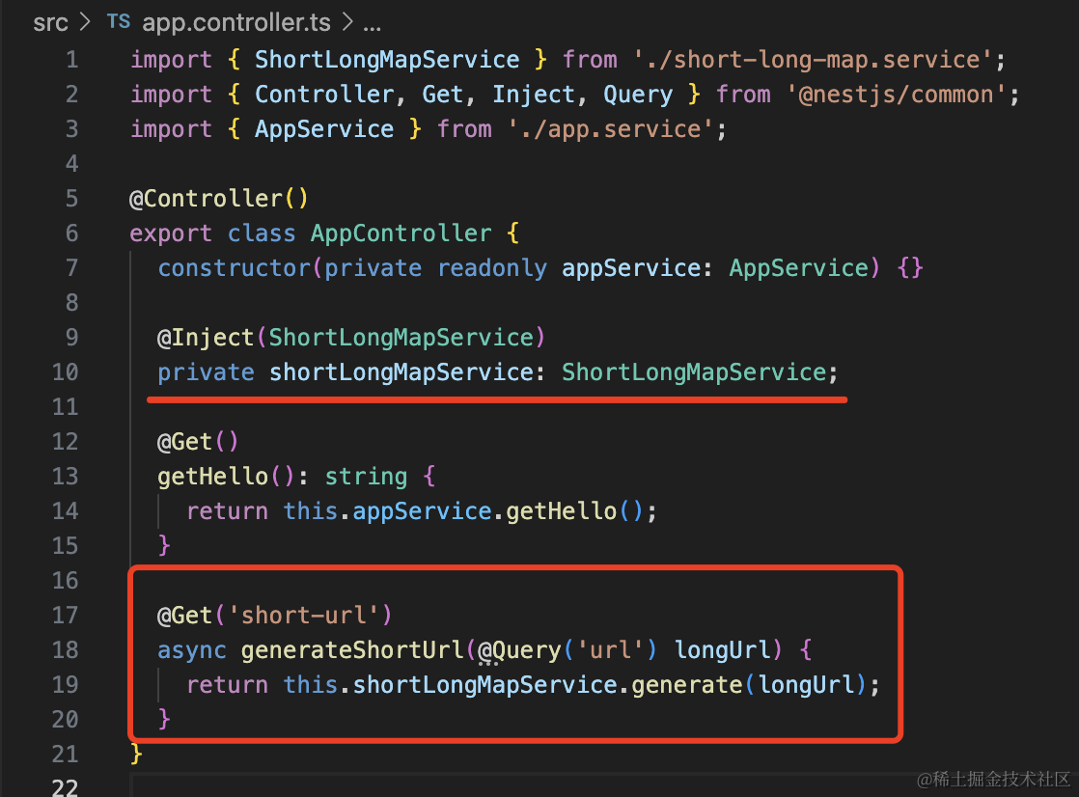
Task: Click line number 6 in the gutter
Action: 71,234
